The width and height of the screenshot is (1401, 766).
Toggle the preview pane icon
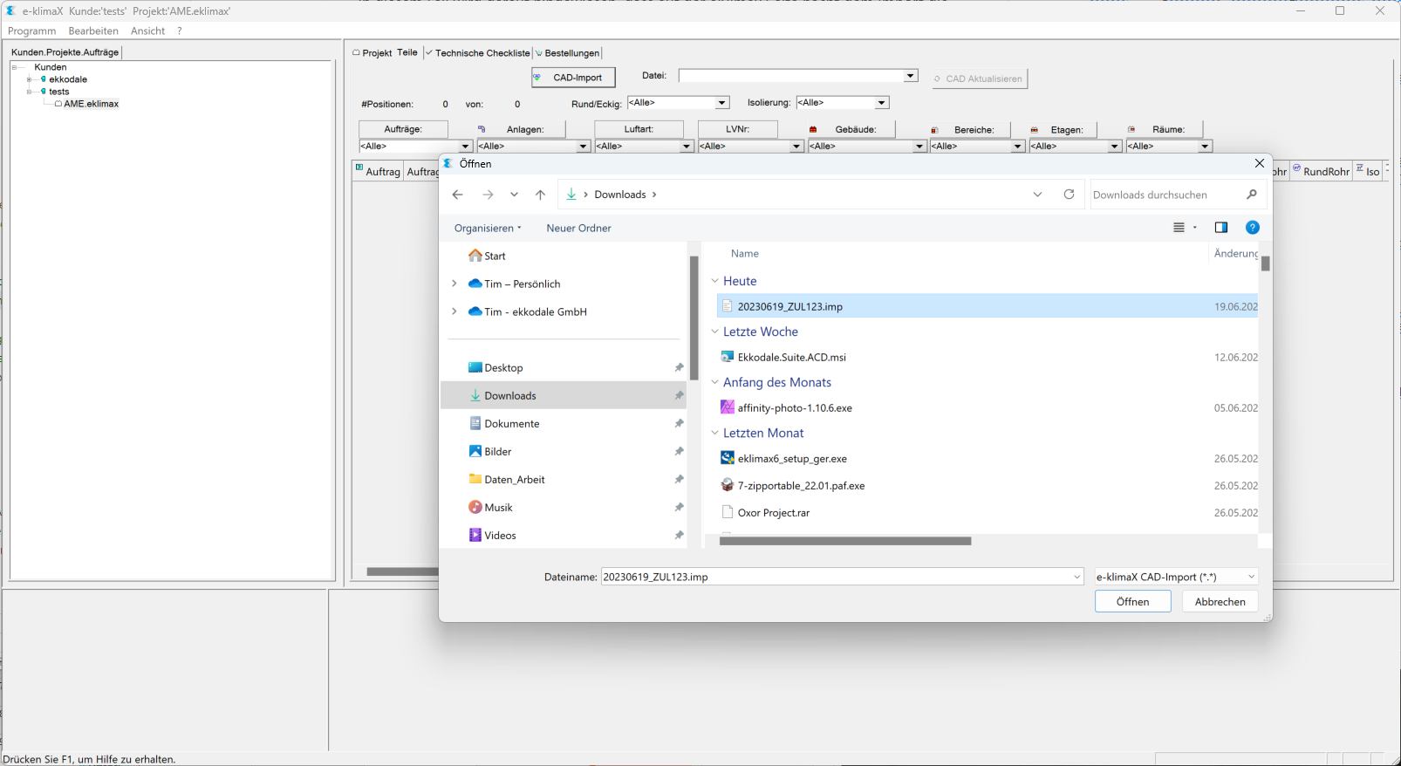(x=1221, y=228)
